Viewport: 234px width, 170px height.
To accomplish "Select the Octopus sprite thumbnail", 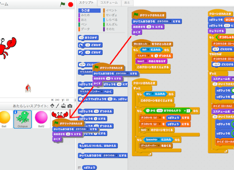I will point(22,119).
